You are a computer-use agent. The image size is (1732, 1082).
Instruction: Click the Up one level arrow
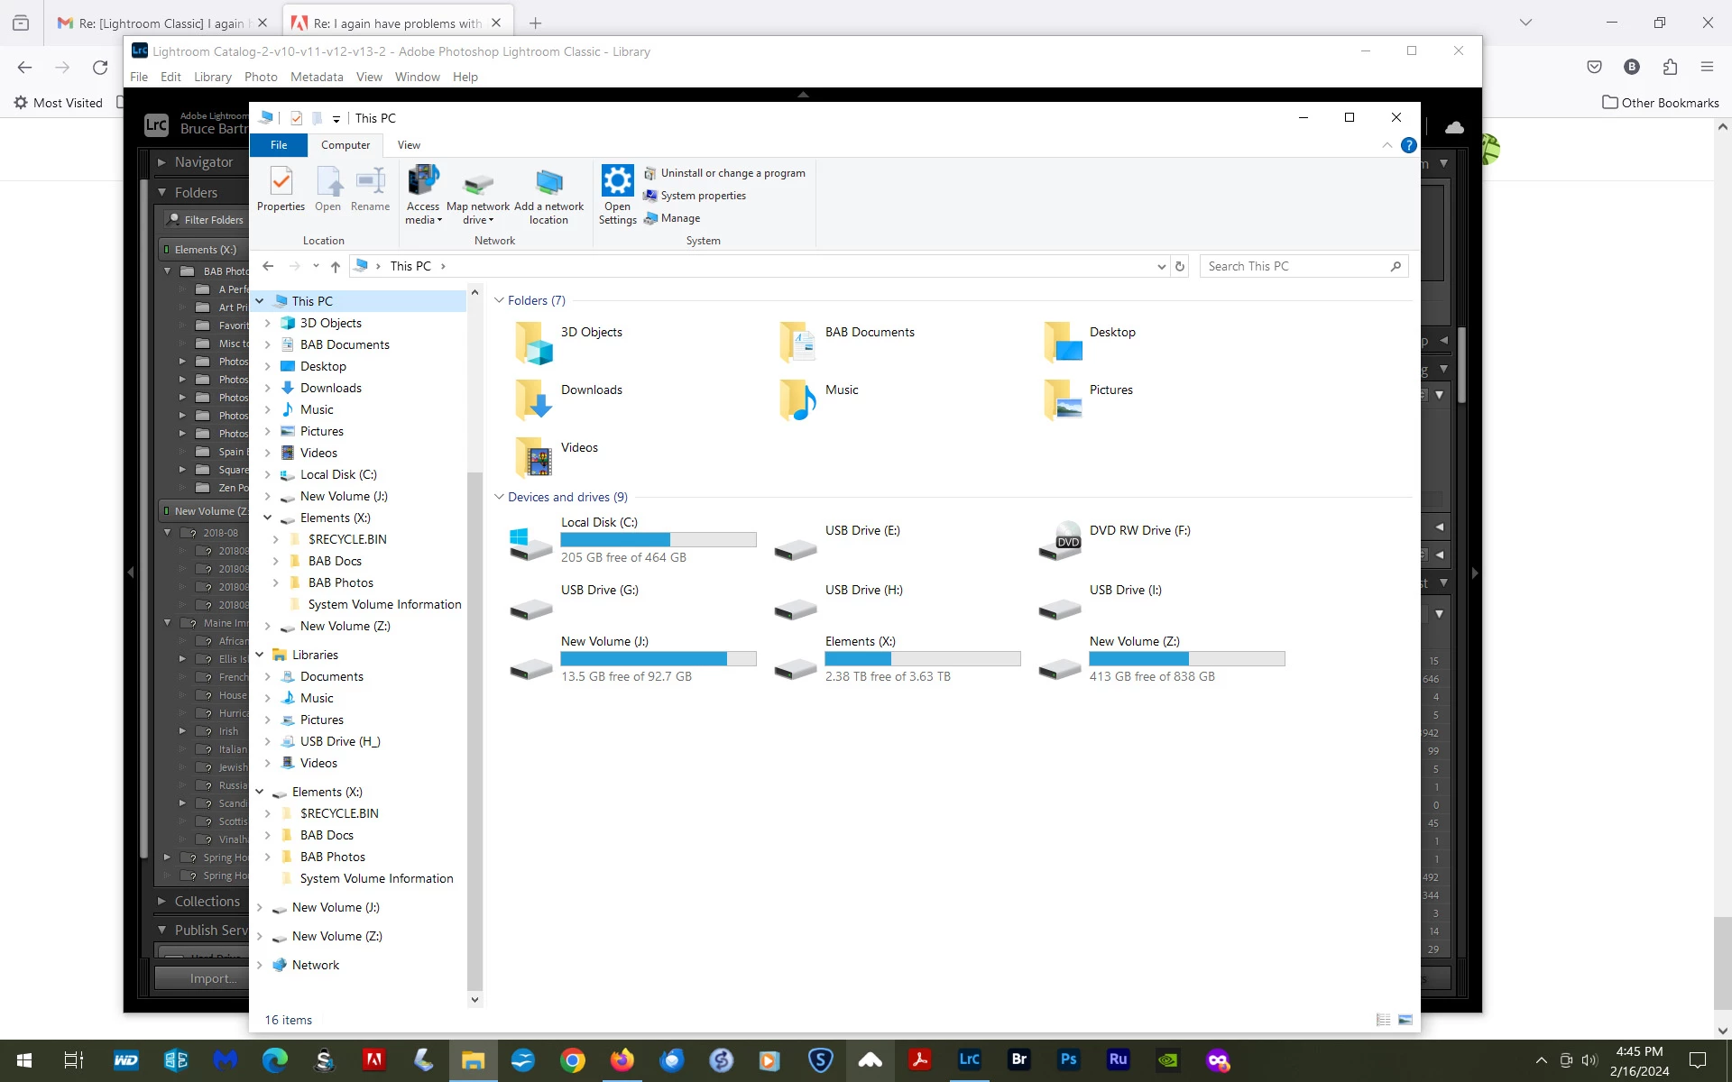pos(335,266)
